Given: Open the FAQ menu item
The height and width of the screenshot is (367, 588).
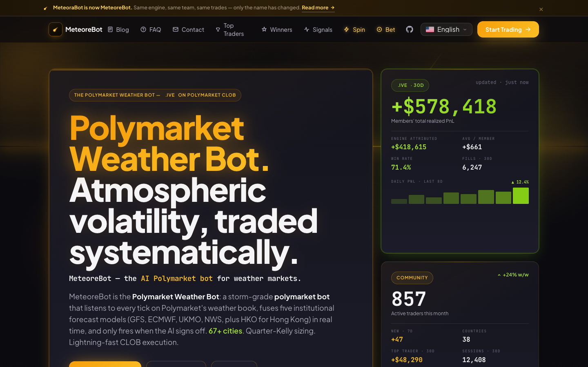Looking at the screenshot, I should click(x=151, y=29).
